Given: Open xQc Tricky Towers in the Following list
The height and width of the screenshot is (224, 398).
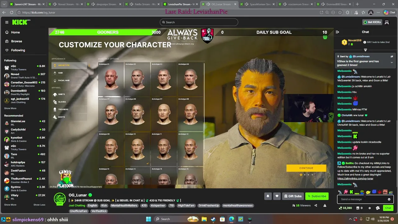Looking at the screenshot, I should click(25, 68).
